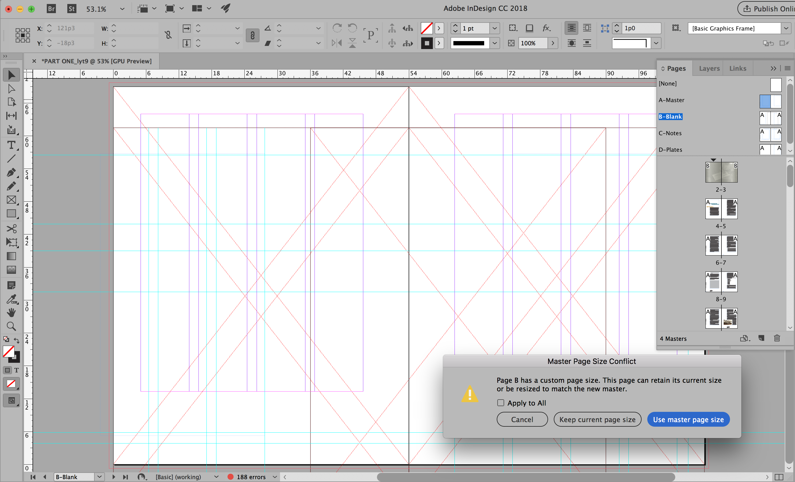This screenshot has height=482, width=795.
Task: Select the C-Notes master
Action: [670, 133]
